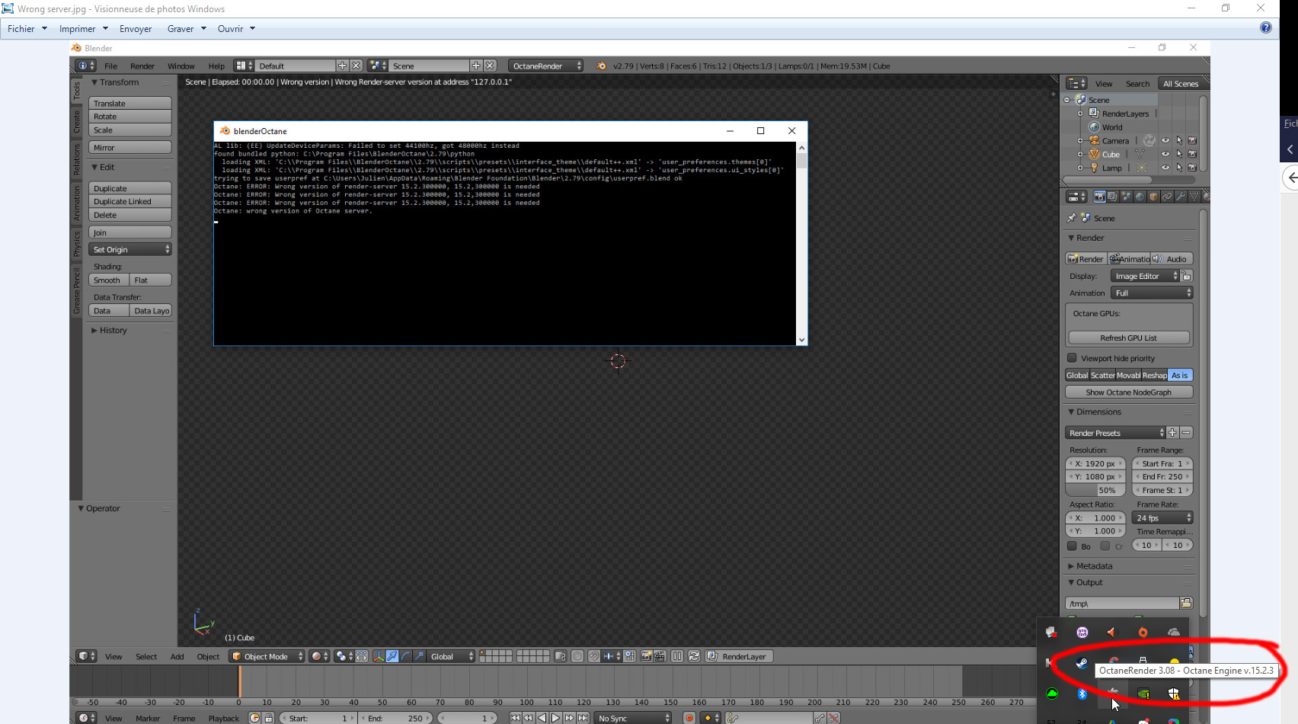Open the Display Image Editor dropdown
Screen dimensions: 1298x724
click(x=1145, y=276)
